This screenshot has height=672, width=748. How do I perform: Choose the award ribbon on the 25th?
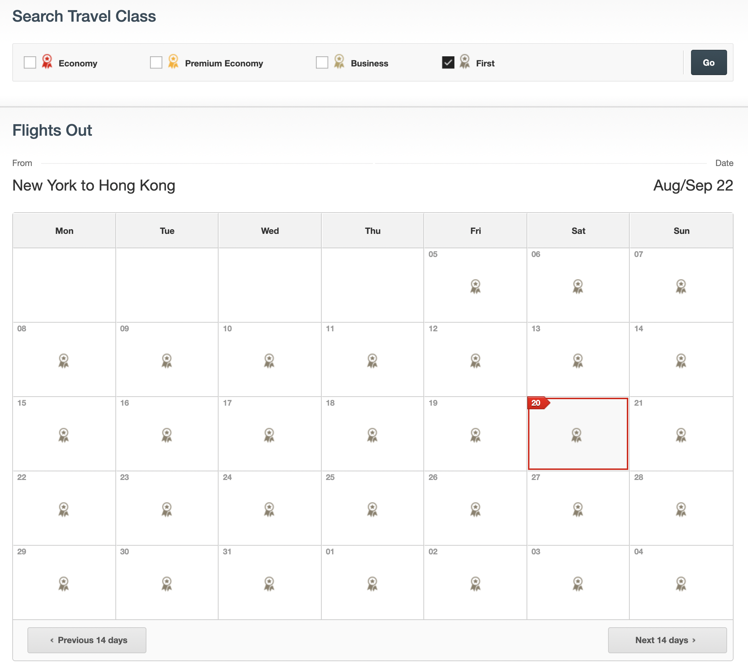click(x=372, y=510)
